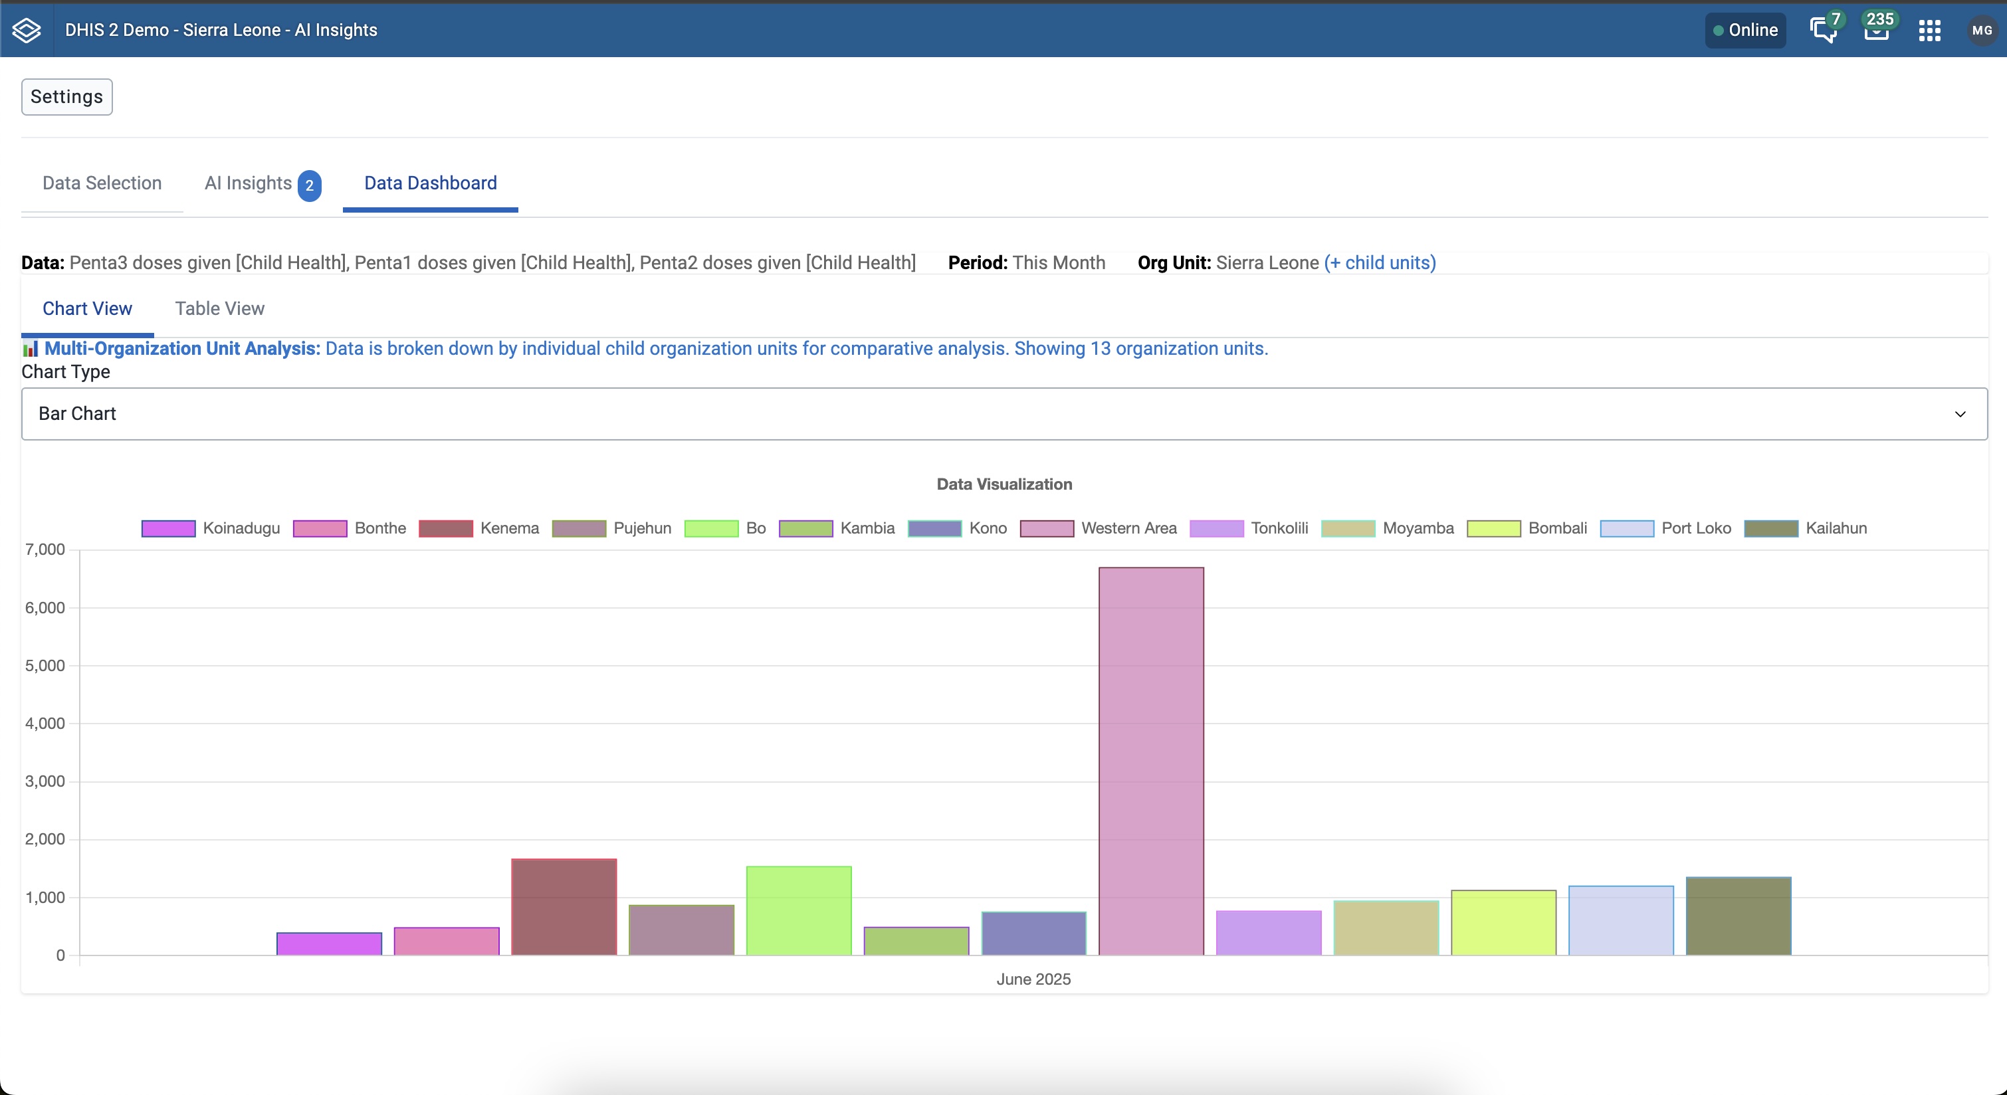
Task: Click the Settings button
Action: [x=67, y=96]
